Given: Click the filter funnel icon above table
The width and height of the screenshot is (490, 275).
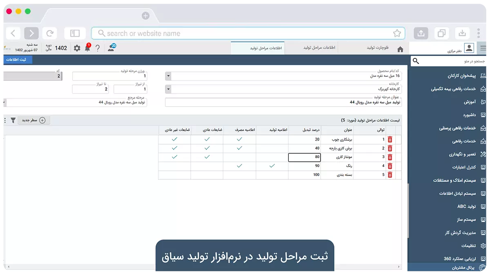Looking at the screenshot, I should click(x=13, y=120).
